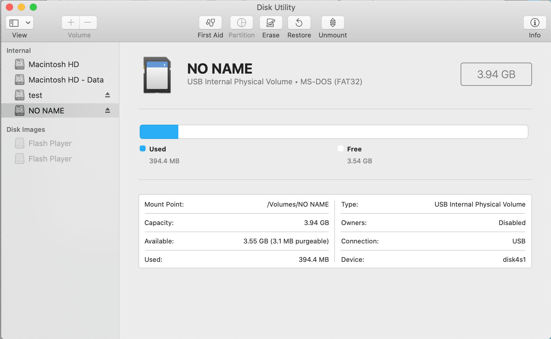Image resolution: width=551 pixels, height=339 pixels.
Task: Select Macintosh HD in sidebar
Action: (x=53, y=64)
